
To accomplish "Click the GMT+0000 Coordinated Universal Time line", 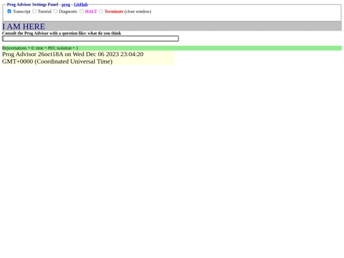I will (57, 61).
